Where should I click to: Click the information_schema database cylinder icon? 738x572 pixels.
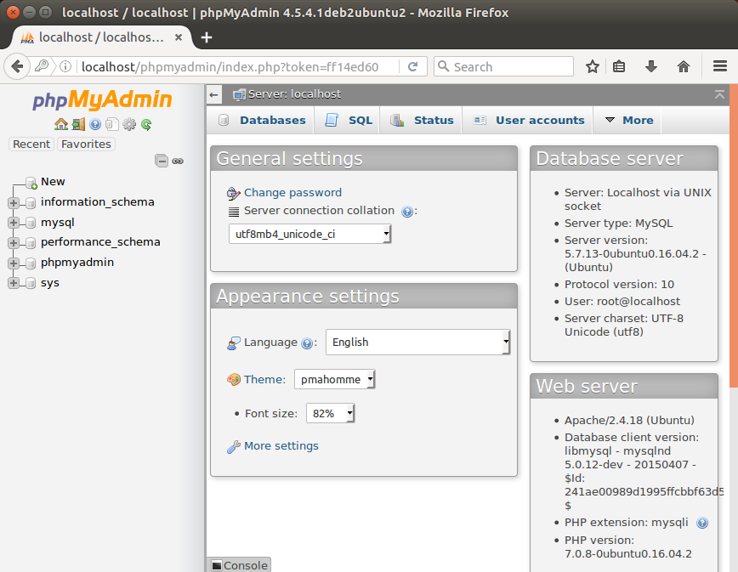point(30,203)
